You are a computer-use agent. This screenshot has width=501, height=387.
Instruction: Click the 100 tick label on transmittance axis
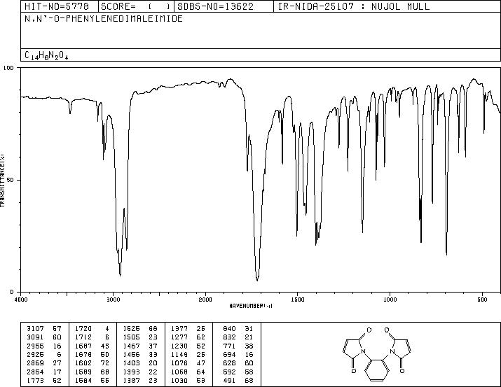click(8, 68)
